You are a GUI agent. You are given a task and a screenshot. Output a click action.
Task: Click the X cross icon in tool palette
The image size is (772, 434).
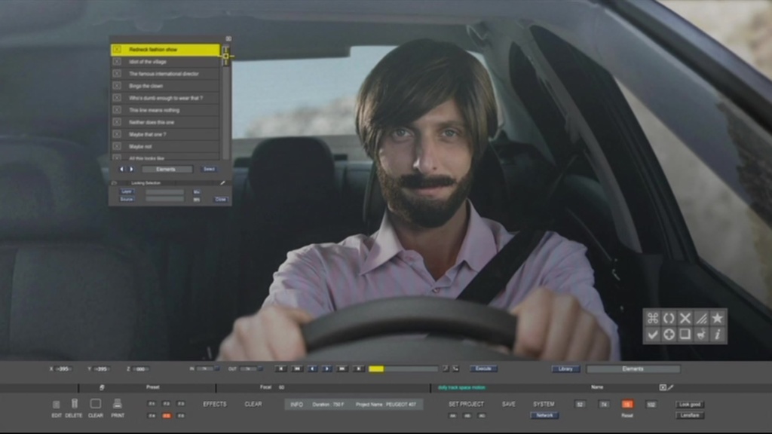pyautogui.click(x=685, y=318)
